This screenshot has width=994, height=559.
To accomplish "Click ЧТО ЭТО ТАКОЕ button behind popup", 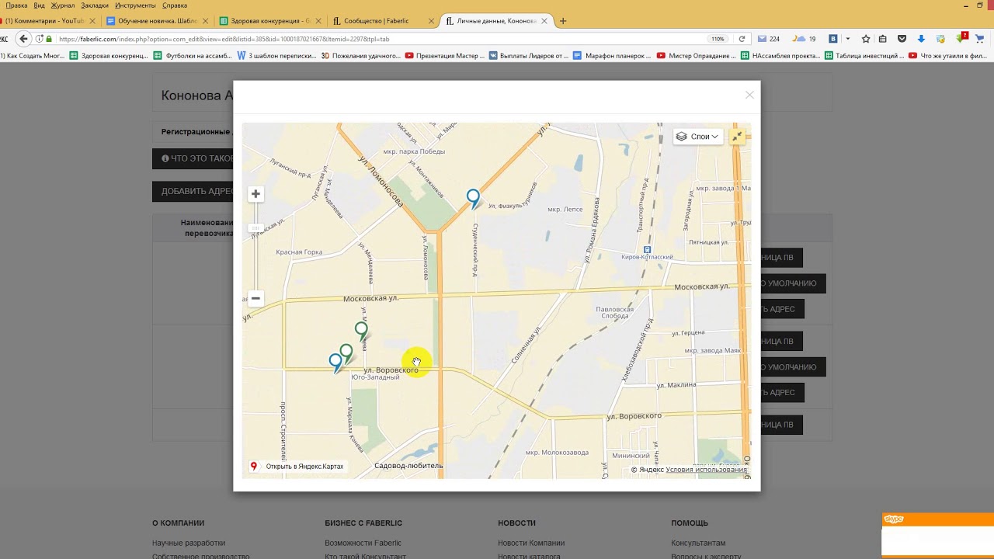I will (x=193, y=158).
